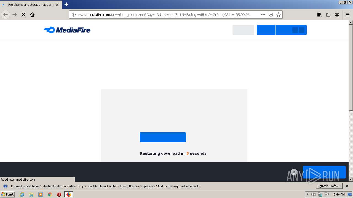Click the Show desktop tray icon
The width and height of the screenshot is (353, 198).
[350, 194]
